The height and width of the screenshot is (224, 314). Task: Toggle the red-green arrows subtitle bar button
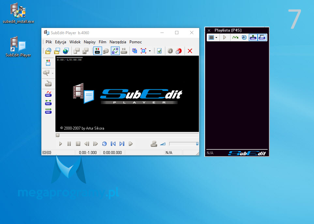(97, 51)
